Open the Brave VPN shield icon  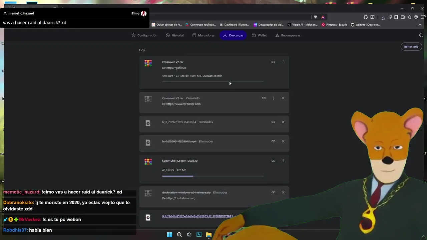pyautogui.click(x=416, y=17)
